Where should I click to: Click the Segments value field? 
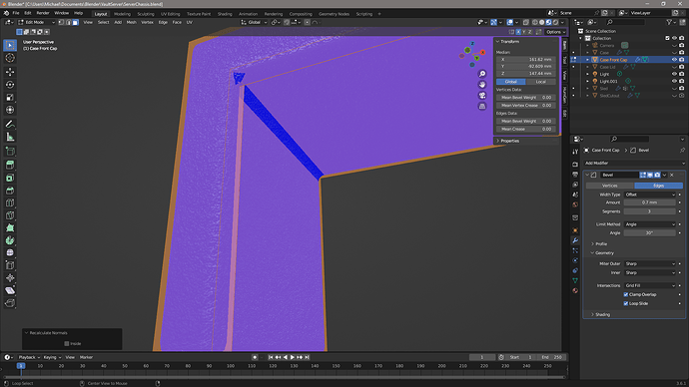click(650, 211)
